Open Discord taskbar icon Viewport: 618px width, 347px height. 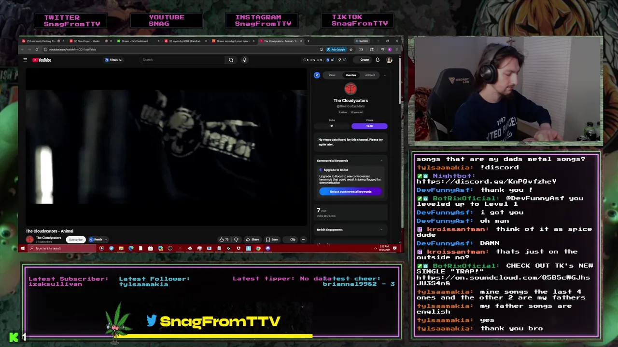pyautogui.click(x=267, y=248)
